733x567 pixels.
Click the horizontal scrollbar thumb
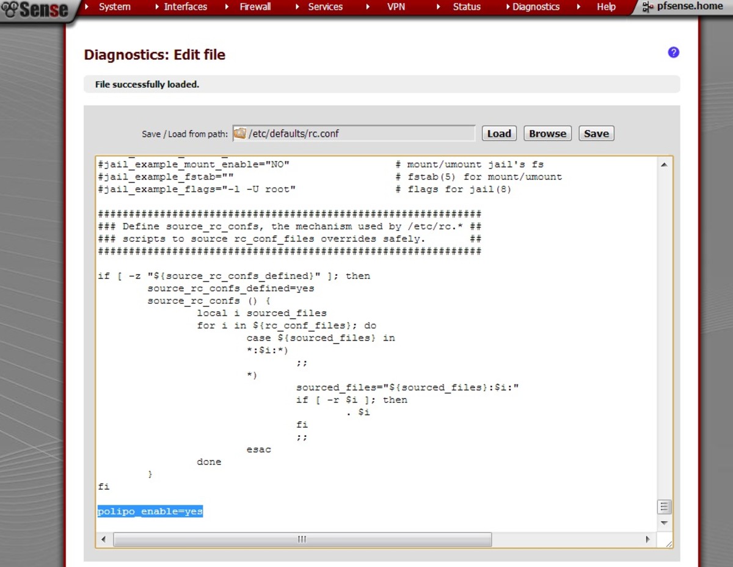[x=302, y=540]
